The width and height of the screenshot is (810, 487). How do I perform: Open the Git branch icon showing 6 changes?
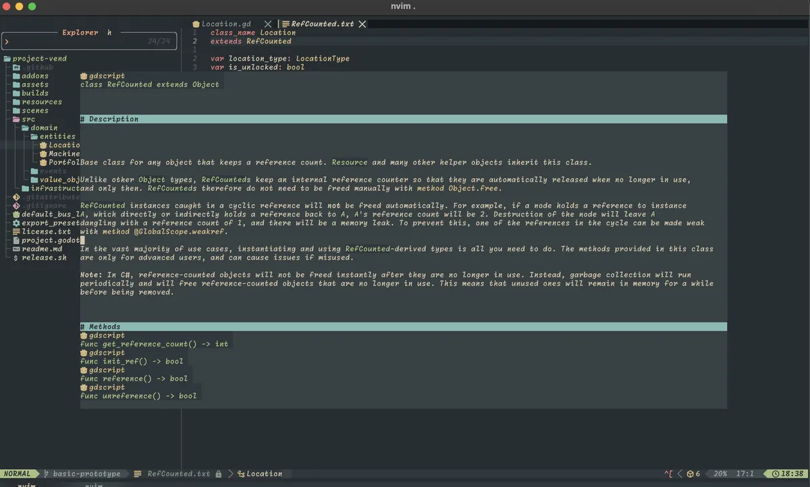(690, 474)
